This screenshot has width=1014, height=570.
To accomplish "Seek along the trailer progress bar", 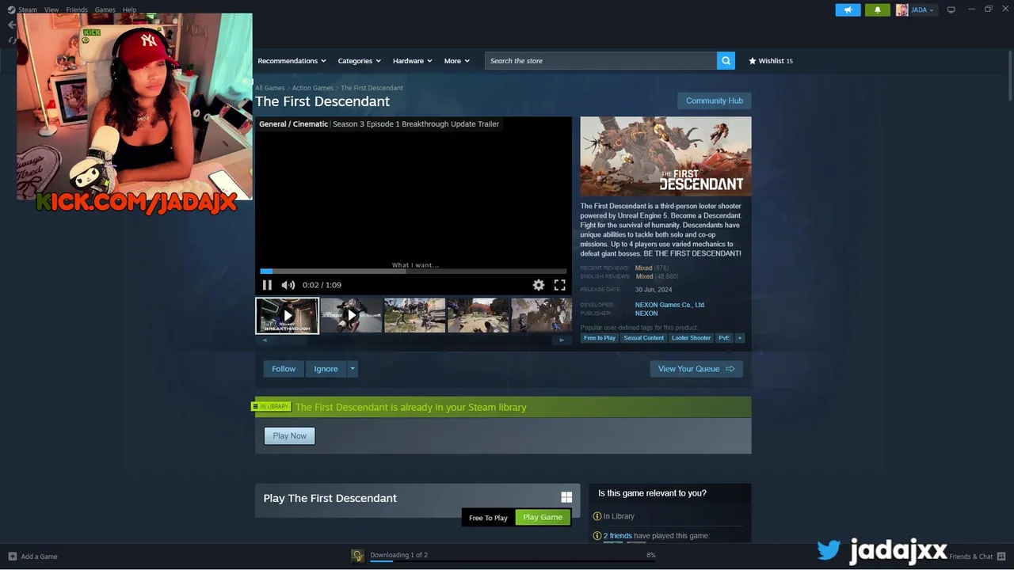I will point(413,271).
